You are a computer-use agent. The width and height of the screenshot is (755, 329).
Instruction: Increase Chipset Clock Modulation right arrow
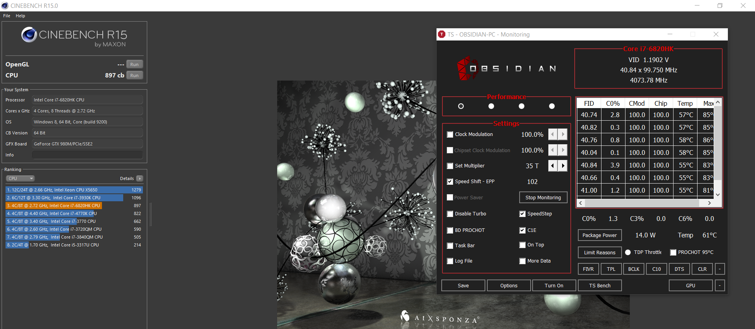click(x=563, y=150)
